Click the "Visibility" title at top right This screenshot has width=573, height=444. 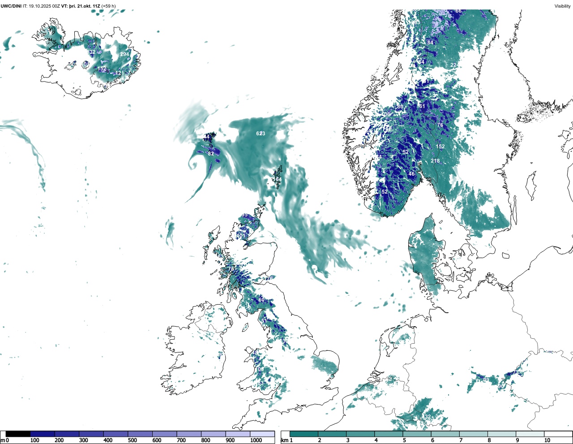click(x=563, y=6)
